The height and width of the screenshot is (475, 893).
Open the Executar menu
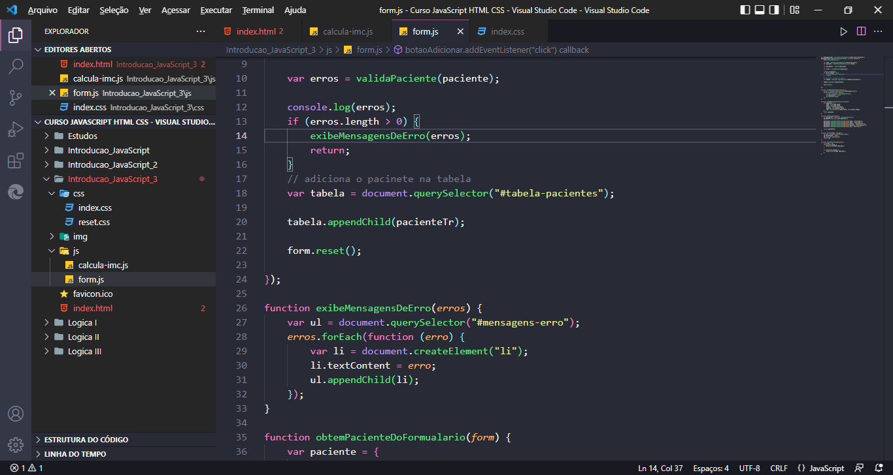216,10
